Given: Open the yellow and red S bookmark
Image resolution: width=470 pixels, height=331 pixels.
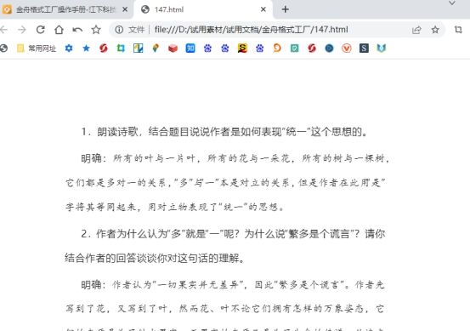Looking at the screenshot, I should pos(242,48).
